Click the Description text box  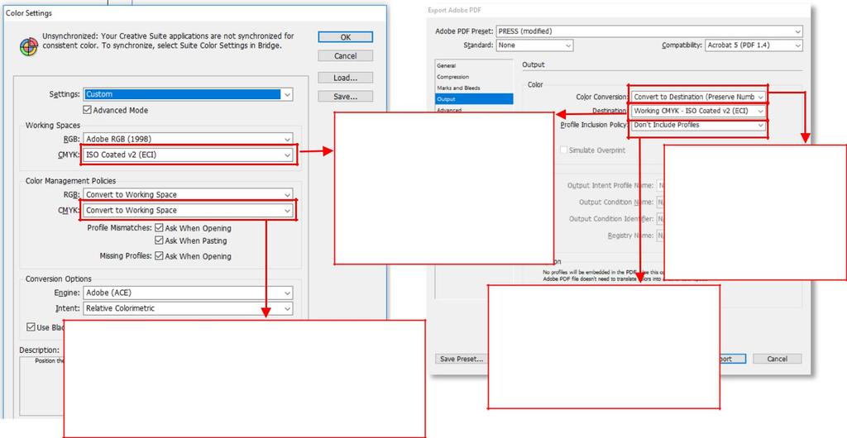click(41, 385)
